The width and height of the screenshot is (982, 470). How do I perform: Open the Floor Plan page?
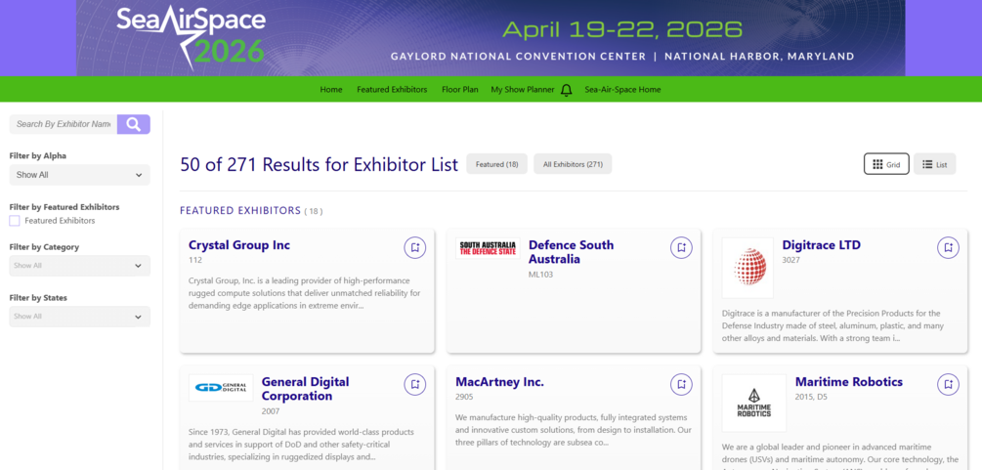(x=459, y=90)
